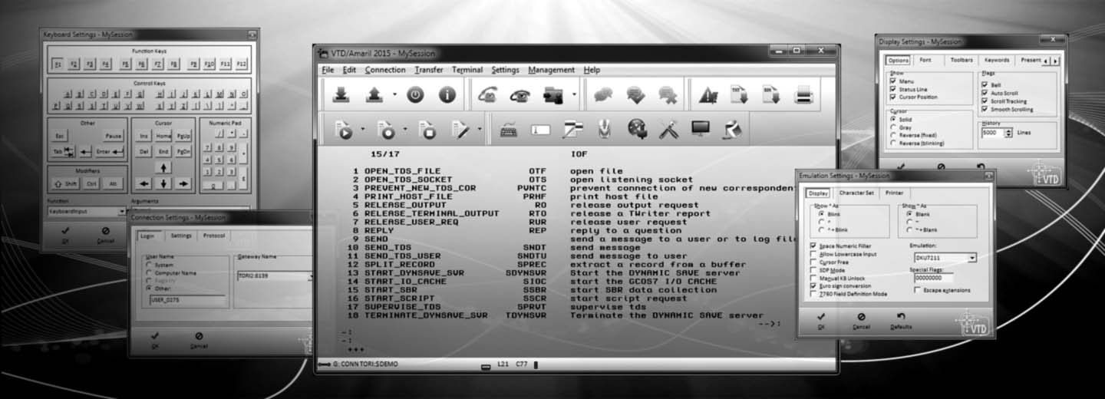Enable Escape extensions checkbox
Screen dimensions: 1105x399
pos(918,291)
